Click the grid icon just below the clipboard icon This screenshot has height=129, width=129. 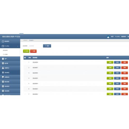tap(3, 63)
